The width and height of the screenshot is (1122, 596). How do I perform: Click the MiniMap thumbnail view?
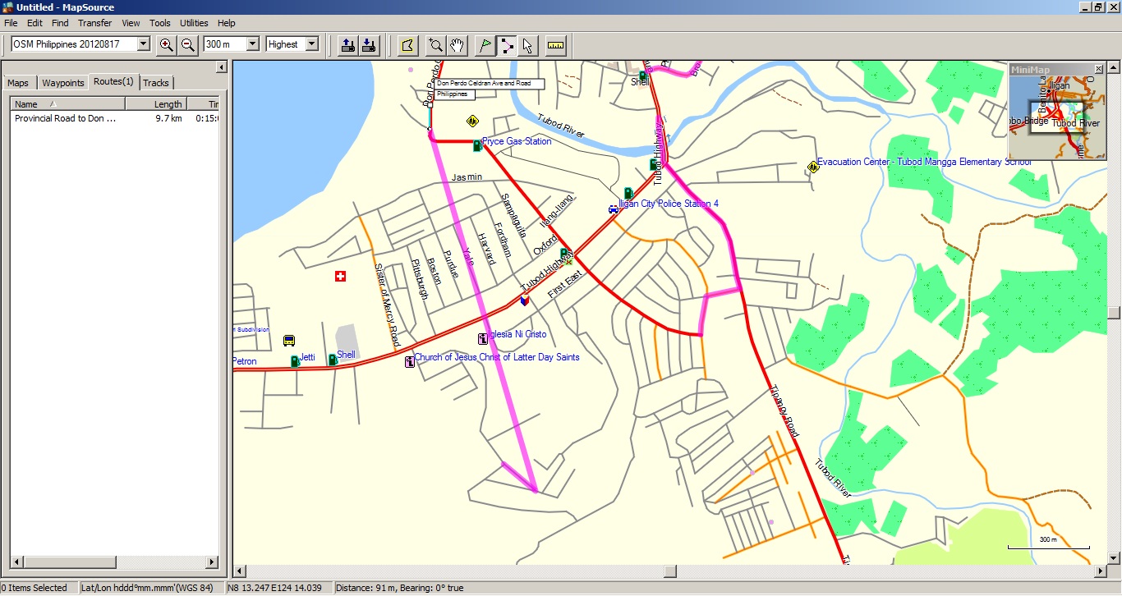pyautogui.click(x=1056, y=117)
